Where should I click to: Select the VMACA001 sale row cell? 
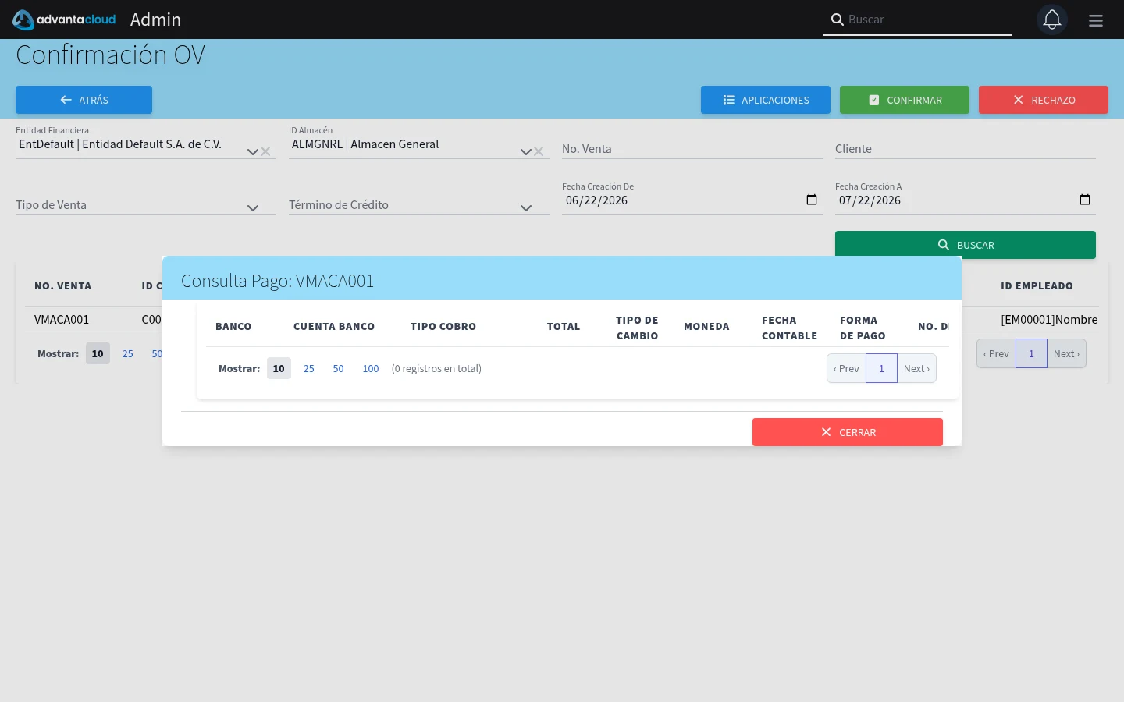tap(62, 319)
